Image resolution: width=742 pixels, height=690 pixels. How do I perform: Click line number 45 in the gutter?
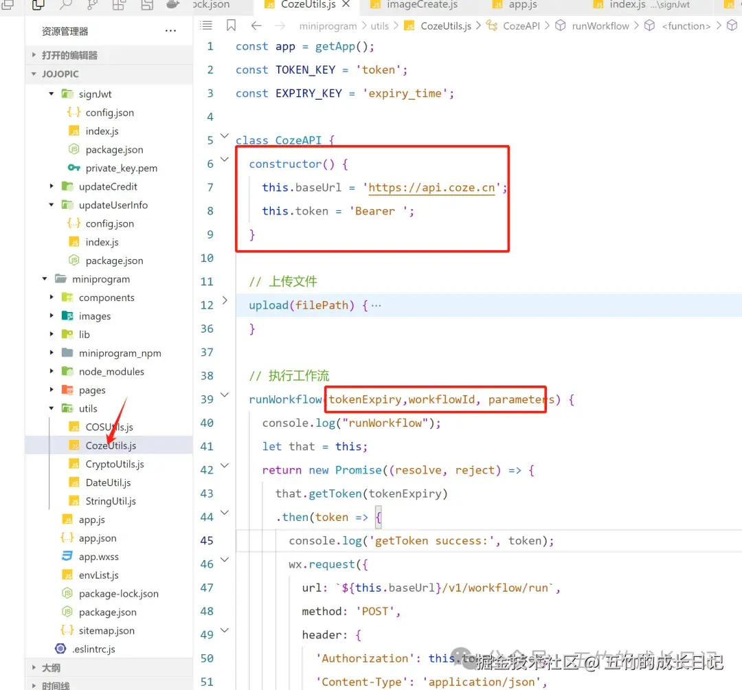pos(207,540)
